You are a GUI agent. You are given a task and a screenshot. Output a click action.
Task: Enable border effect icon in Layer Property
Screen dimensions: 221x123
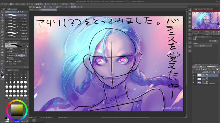tap(210, 41)
